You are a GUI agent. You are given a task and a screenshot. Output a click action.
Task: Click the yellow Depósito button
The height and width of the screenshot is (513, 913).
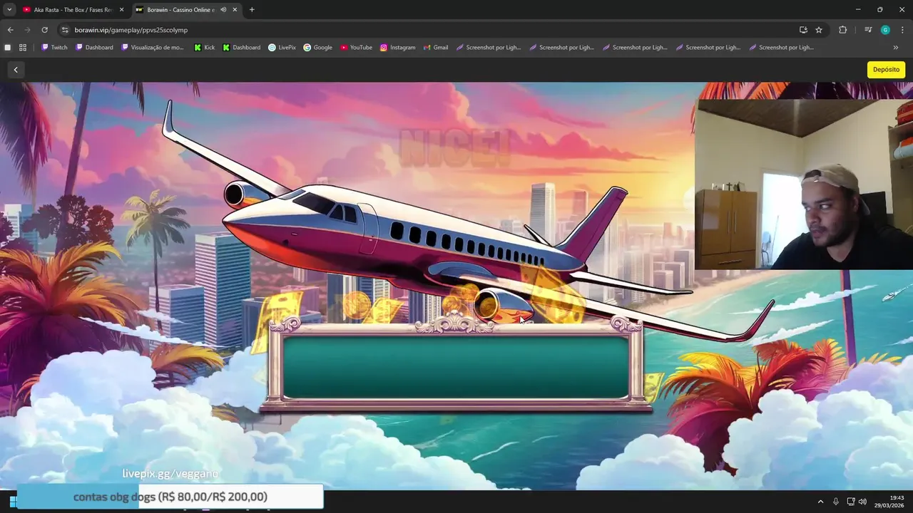click(886, 69)
